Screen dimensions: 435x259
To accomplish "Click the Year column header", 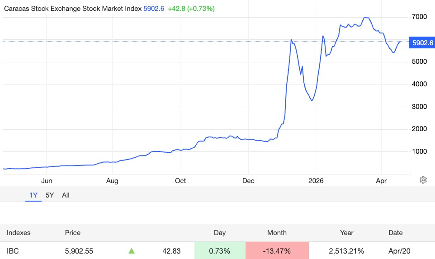I will [x=347, y=233].
